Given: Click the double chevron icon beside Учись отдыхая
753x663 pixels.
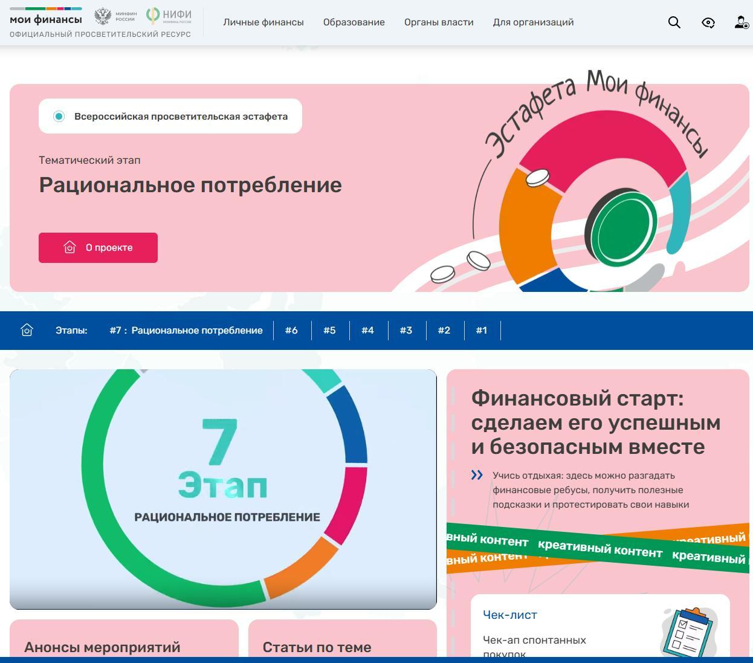Looking at the screenshot, I should pos(477,475).
